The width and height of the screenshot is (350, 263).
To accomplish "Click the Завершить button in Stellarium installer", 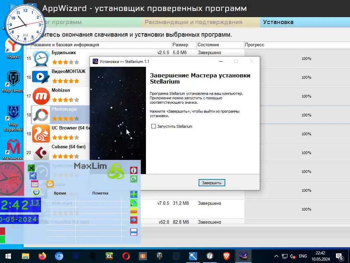I will click(212, 183).
